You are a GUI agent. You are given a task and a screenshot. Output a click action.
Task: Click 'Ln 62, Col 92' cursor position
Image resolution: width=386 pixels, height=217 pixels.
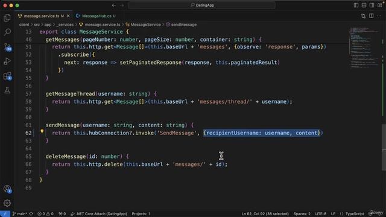(265, 214)
